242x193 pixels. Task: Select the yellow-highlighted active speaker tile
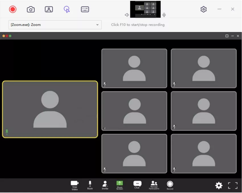[50, 109]
